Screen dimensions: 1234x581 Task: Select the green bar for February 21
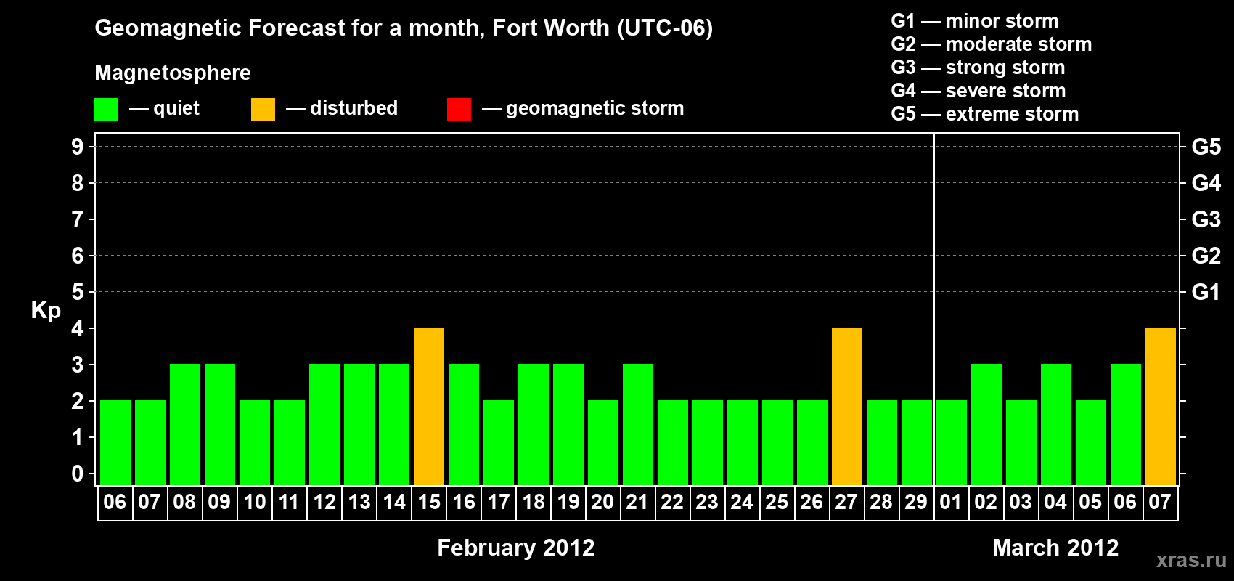pyautogui.click(x=638, y=425)
